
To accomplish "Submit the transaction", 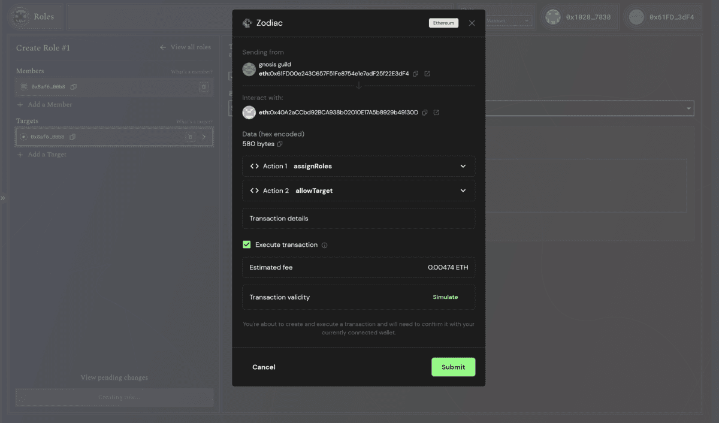I will (x=453, y=367).
